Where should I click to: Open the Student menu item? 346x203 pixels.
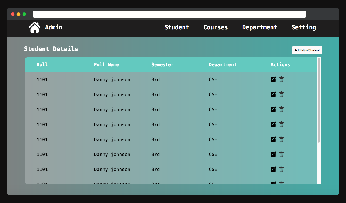176,27
